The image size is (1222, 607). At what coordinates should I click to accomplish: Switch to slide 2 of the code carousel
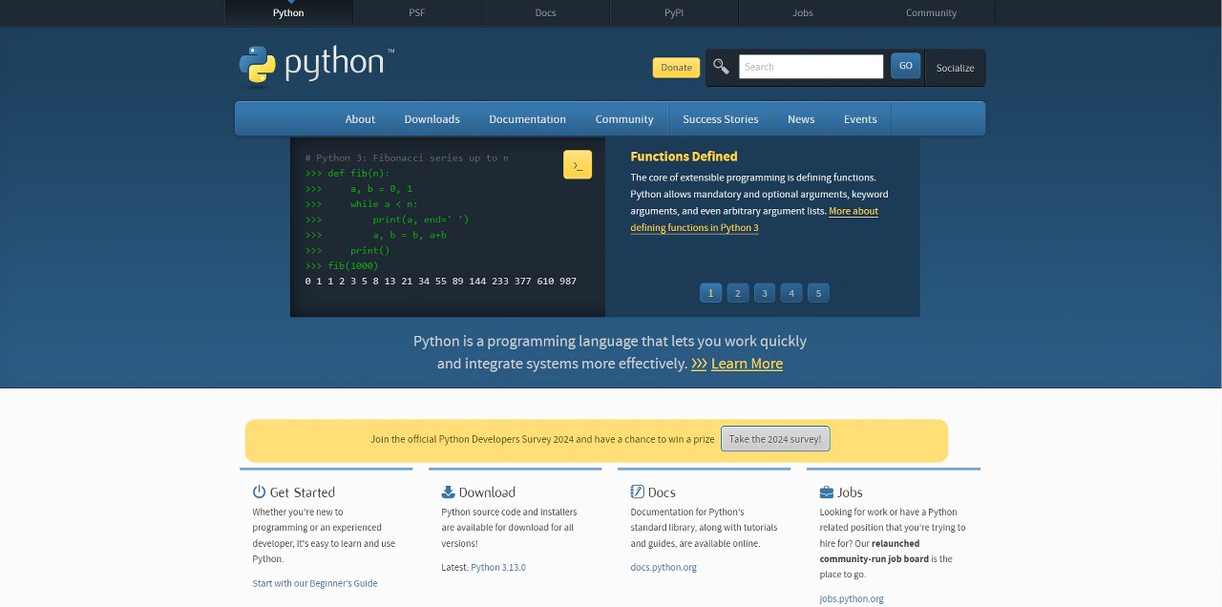(737, 293)
